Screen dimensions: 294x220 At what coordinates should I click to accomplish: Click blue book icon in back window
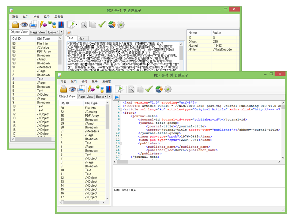coord(61,25)
